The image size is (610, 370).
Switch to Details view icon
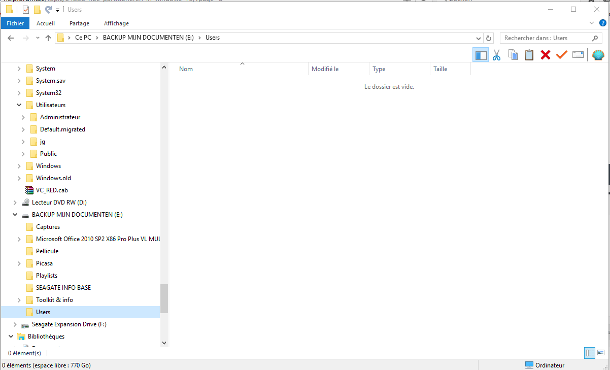click(x=590, y=353)
